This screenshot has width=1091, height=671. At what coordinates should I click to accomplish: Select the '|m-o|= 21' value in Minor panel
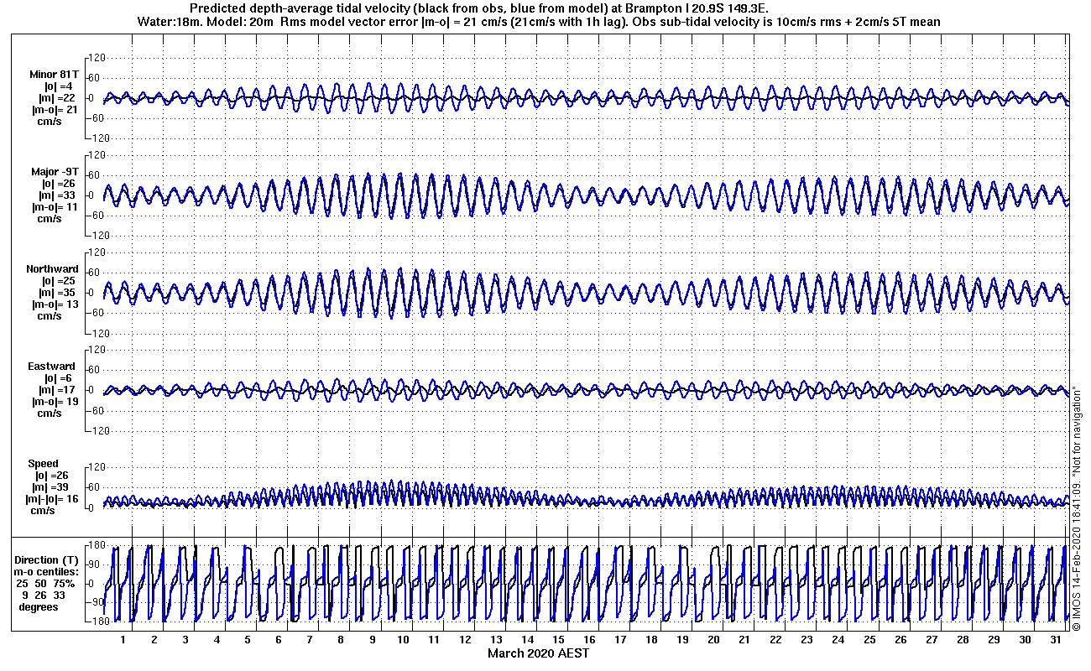[x=55, y=110]
